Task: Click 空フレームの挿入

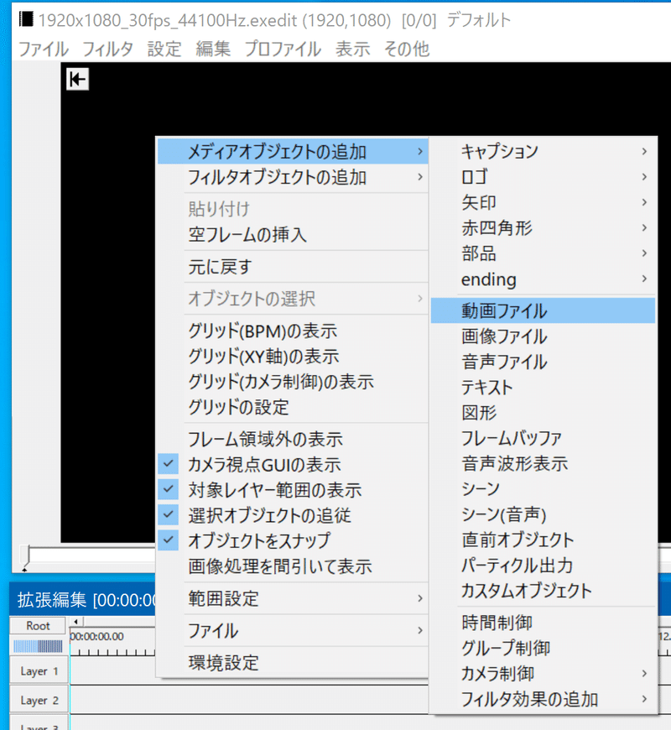Action: tap(293, 234)
